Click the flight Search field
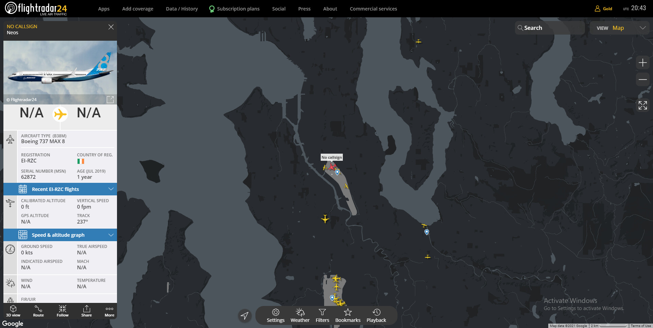Image resolution: width=653 pixels, height=328 pixels. pyautogui.click(x=550, y=28)
